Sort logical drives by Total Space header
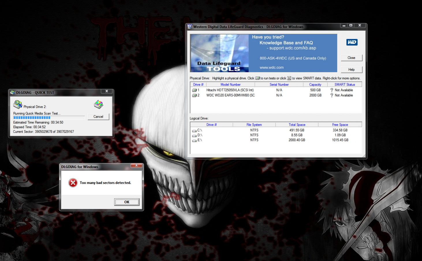 pyautogui.click(x=297, y=125)
